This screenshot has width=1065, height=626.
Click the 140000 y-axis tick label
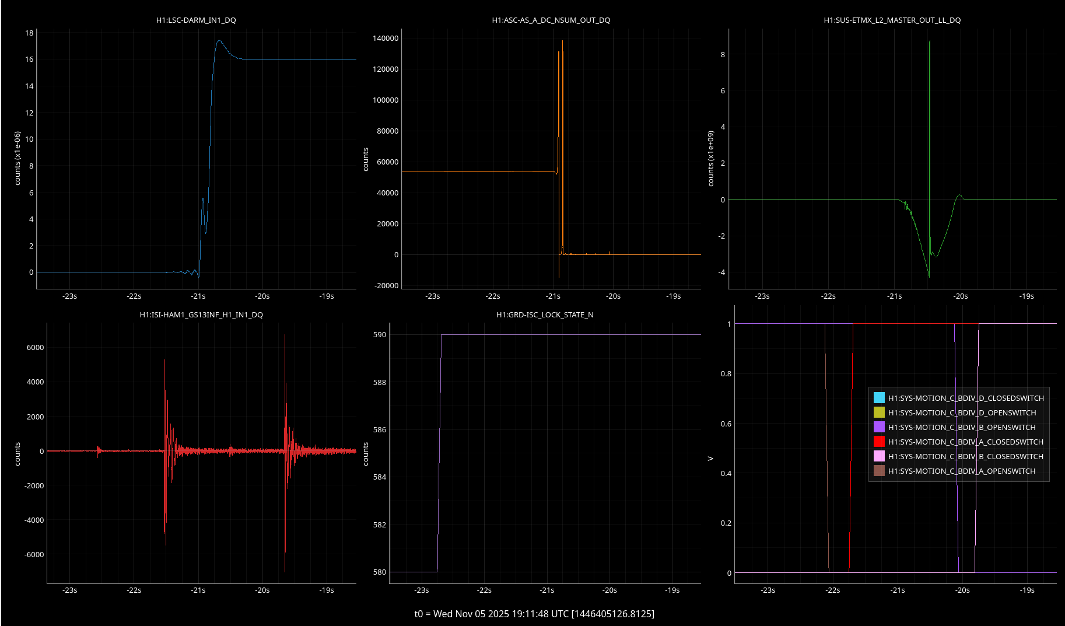click(385, 38)
